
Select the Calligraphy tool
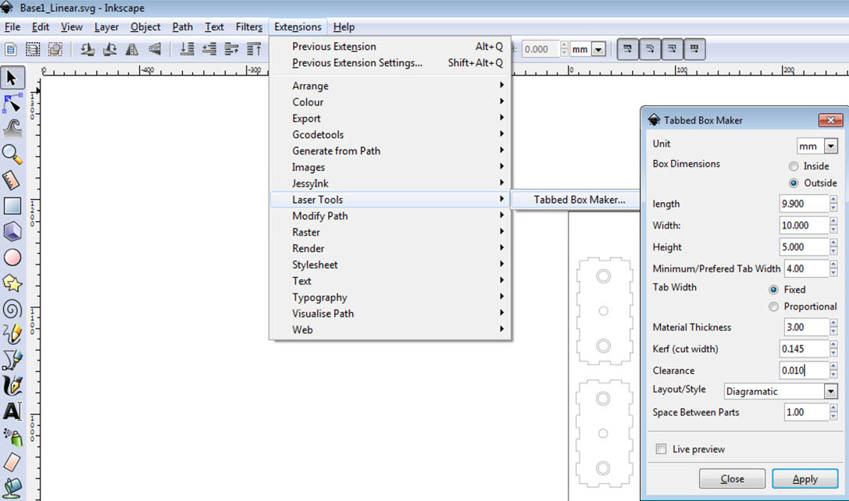(12, 386)
